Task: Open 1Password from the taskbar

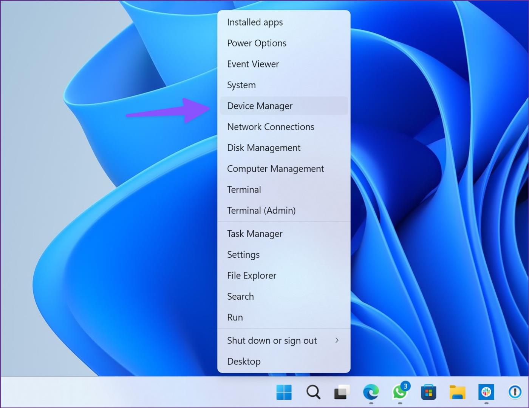Action: tap(514, 393)
